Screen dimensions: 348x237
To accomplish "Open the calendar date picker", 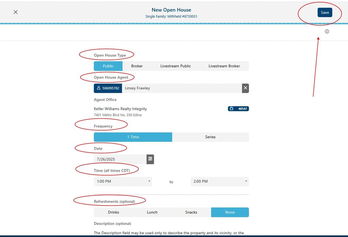I will tap(150, 159).
